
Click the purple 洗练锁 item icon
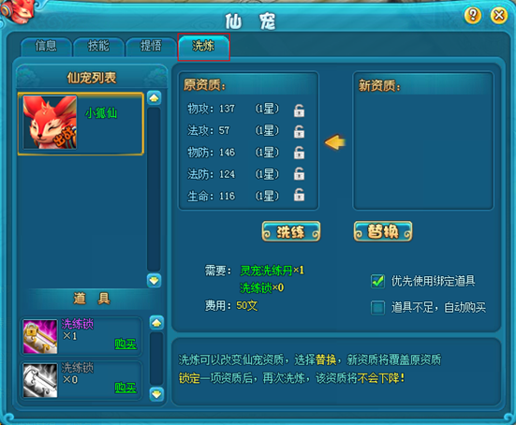[40, 336]
